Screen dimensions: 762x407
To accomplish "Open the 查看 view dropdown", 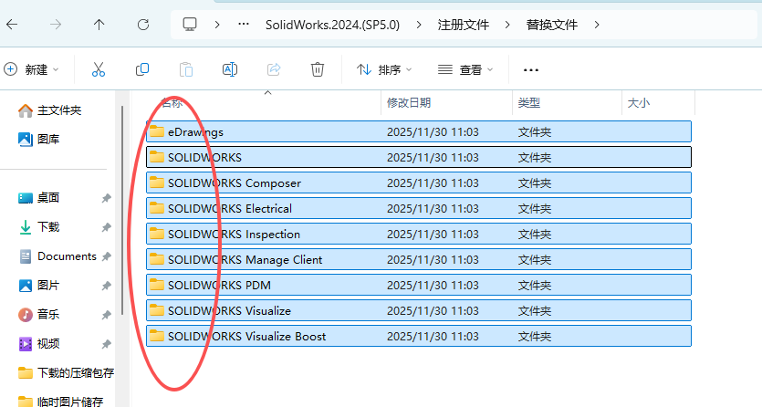I will [465, 69].
